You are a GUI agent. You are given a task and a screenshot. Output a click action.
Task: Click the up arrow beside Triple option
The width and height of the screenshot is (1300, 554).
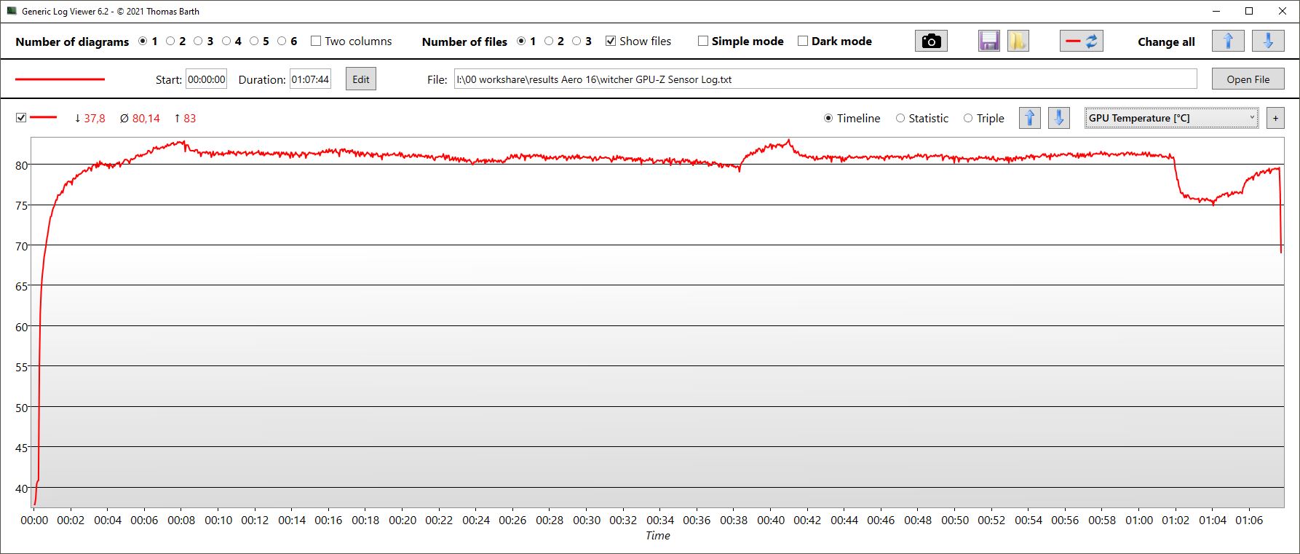coord(1030,118)
